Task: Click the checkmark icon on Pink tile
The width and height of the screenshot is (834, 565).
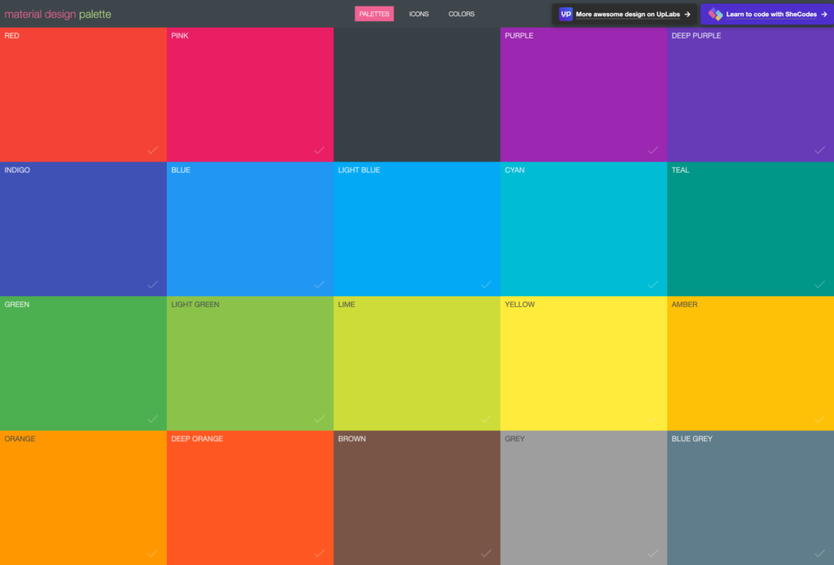Action: coord(319,150)
